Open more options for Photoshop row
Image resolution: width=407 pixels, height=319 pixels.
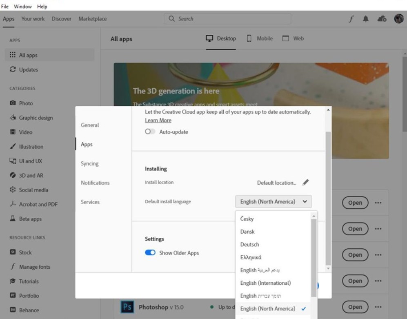378,307
